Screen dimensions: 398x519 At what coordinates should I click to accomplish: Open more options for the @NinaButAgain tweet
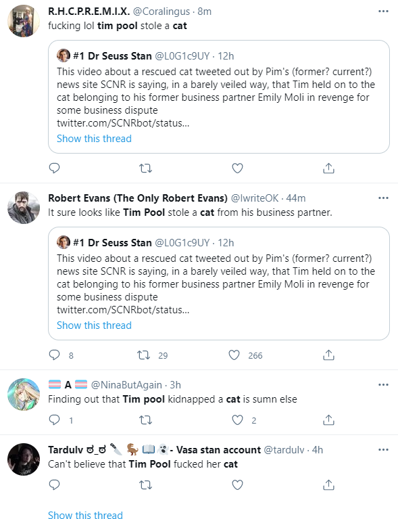pos(383,384)
